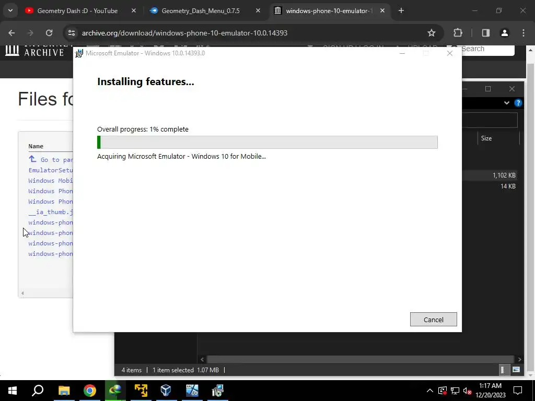Switch to Geometry_Dash_Menu_0.7.5 tab
Screen dimensions: 535x401
click(201, 11)
